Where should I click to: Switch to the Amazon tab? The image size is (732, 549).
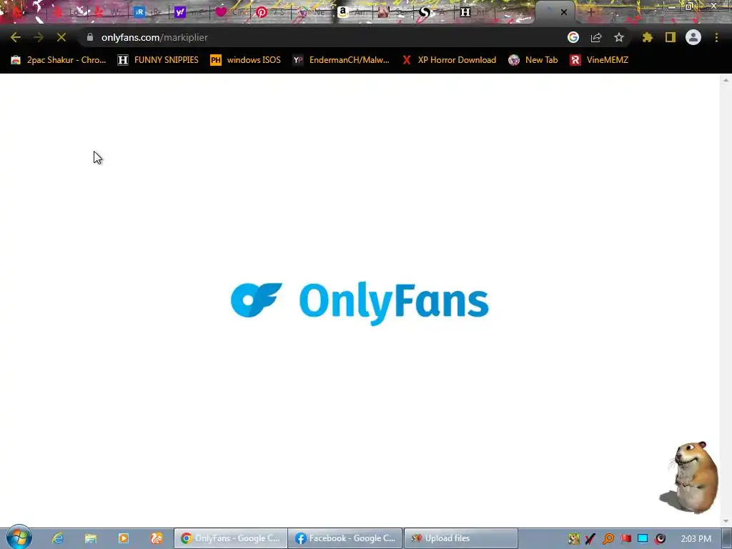pos(352,12)
